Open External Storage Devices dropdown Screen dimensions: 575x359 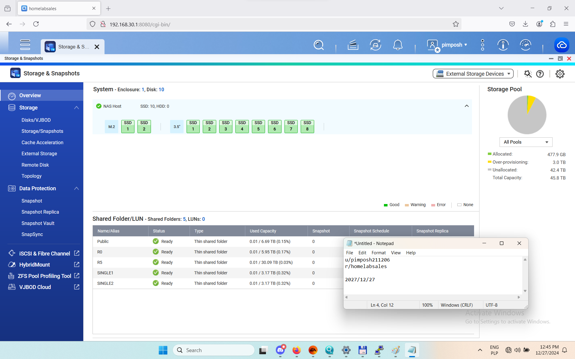473,74
